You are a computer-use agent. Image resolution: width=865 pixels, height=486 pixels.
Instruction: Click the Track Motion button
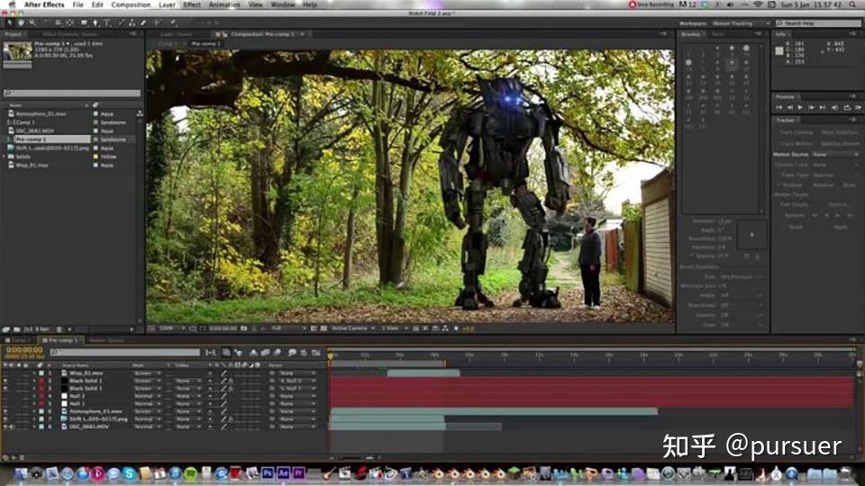(x=796, y=143)
